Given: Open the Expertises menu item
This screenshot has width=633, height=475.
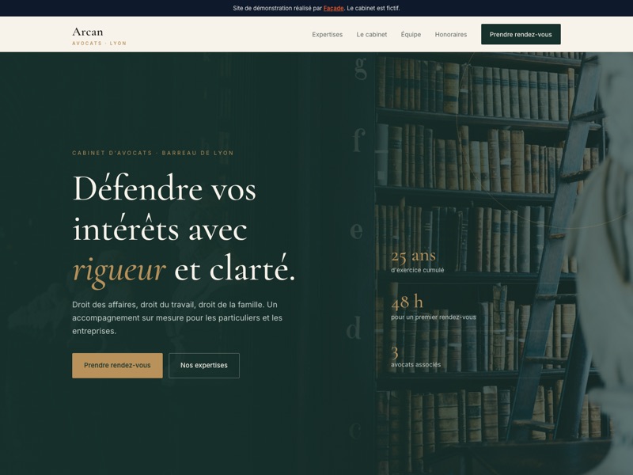Looking at the screenshot, I should (327, 35).
